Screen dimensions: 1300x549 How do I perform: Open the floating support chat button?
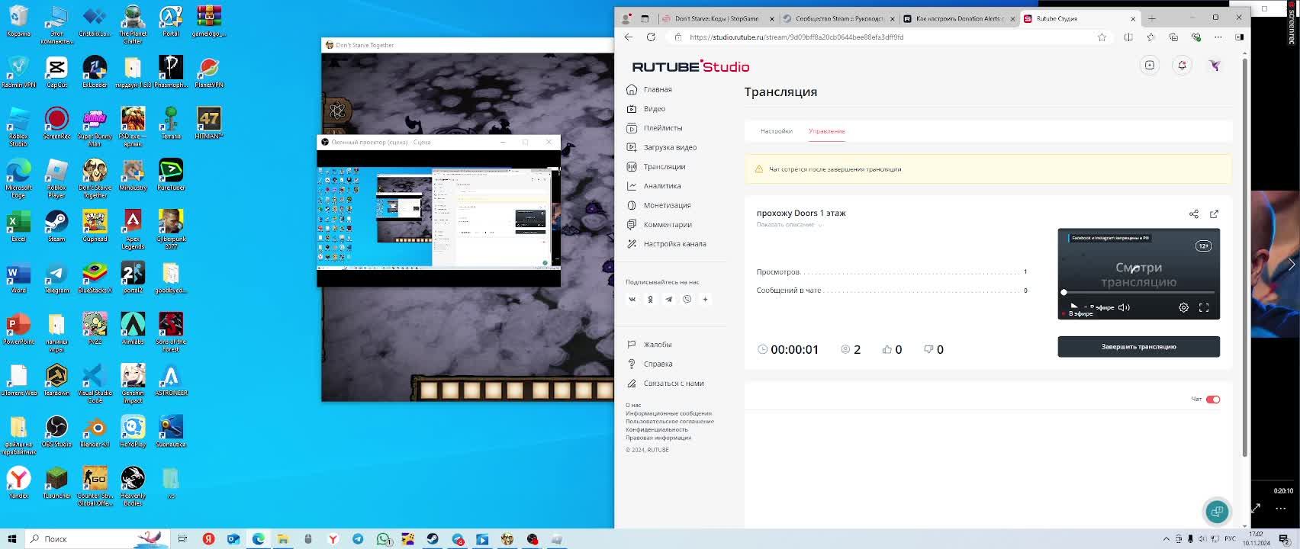1217,512
